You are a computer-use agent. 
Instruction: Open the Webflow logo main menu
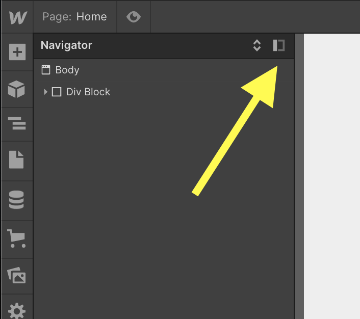click(17, 17)
